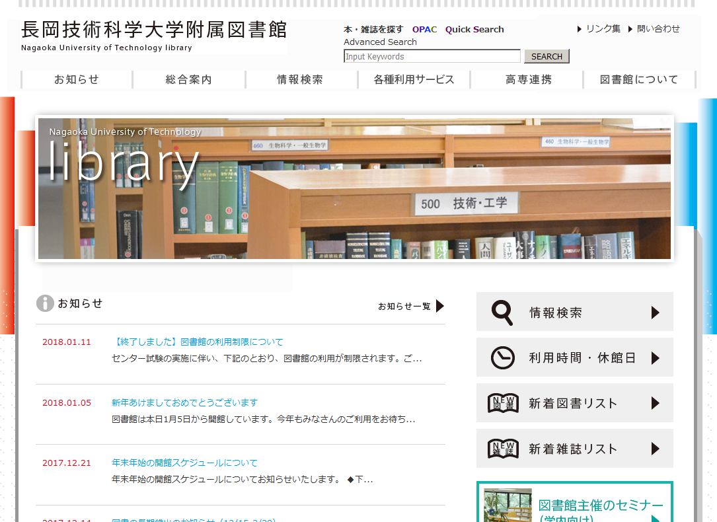Open notice 年末年始の開館スケジュールについて
The image size is (717, 522).
[185, 463]
